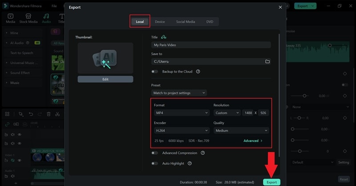Click the help icon next to AI Audio
The image size is (356, 186).
(x=28, y=43)
